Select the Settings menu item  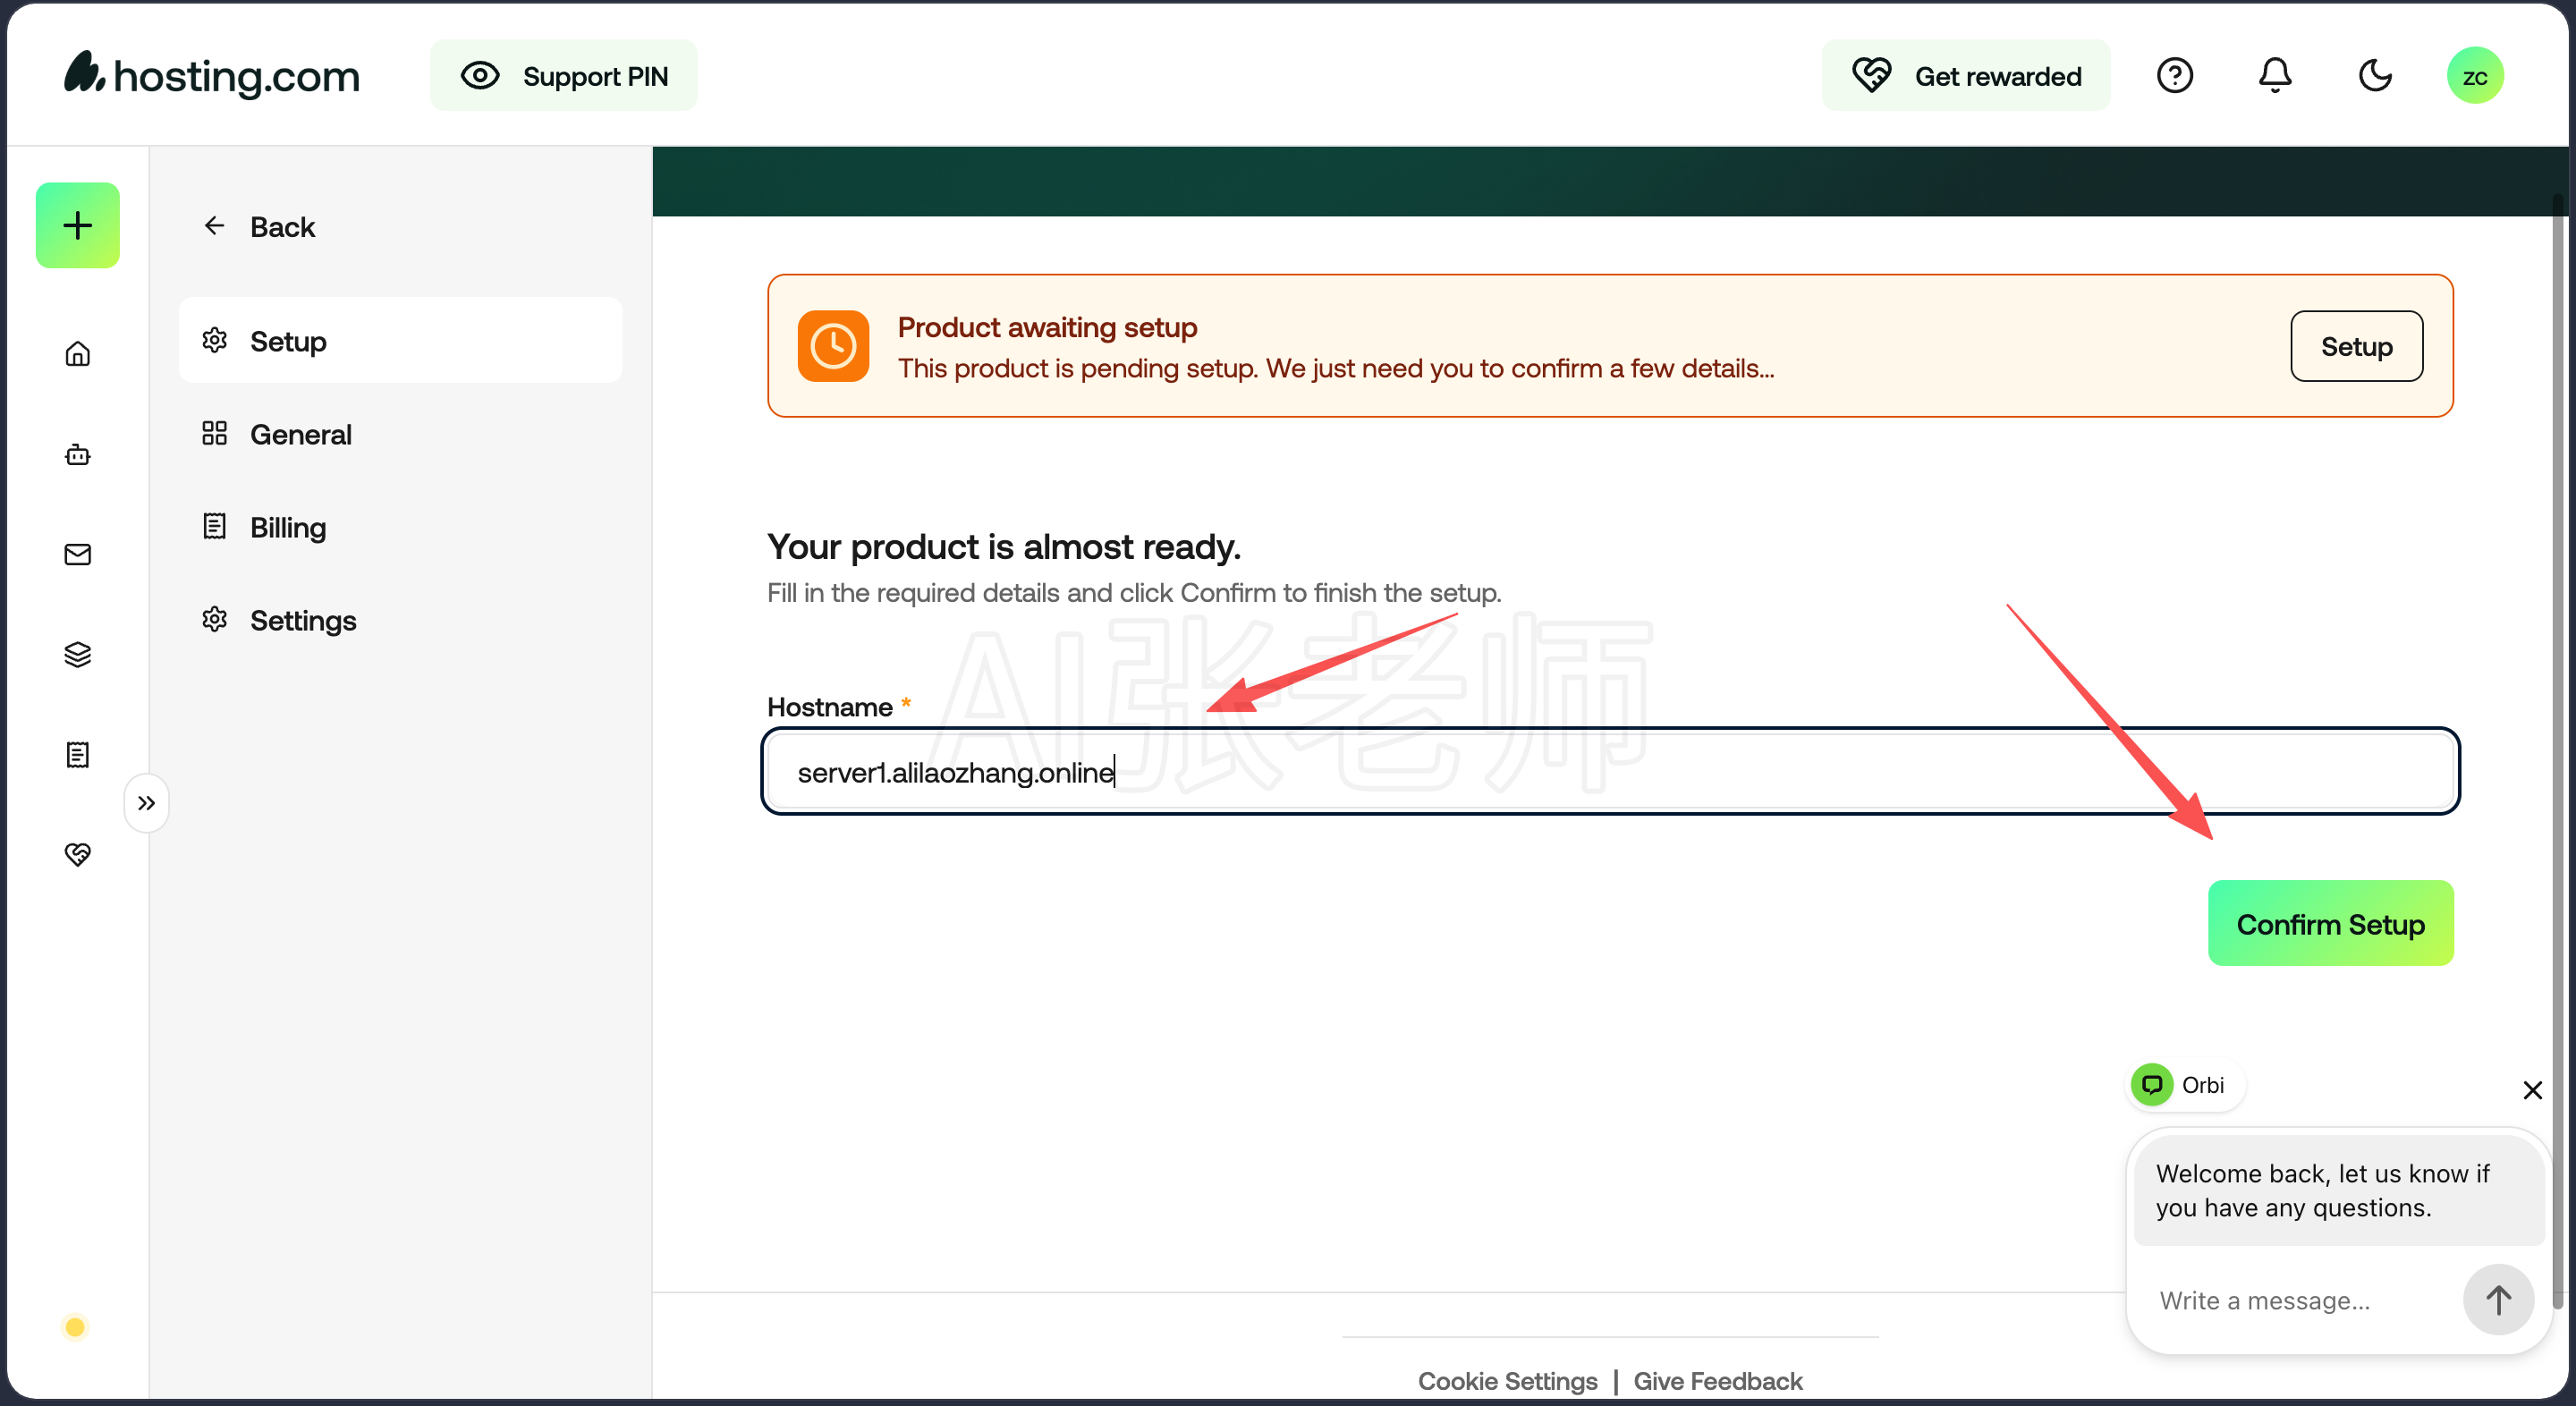pyautogui.click(x=400, y=620)
